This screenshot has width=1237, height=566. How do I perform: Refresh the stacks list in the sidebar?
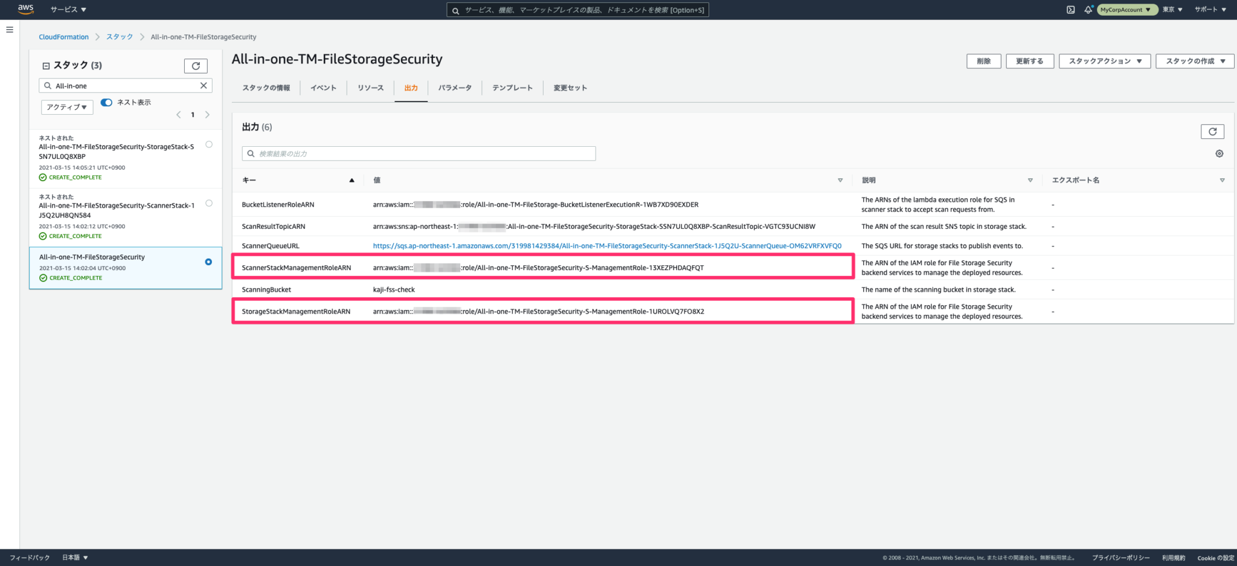click(195, 65)
